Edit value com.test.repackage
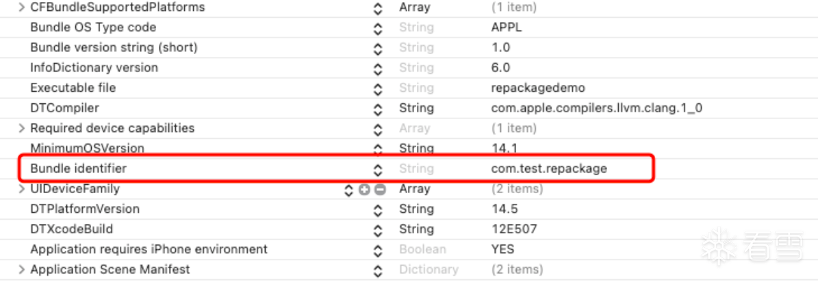The height and width of the screenshot is (282, 818). click(549, 169)
